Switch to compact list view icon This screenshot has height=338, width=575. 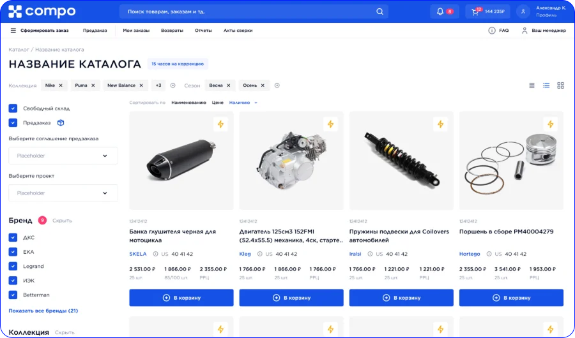pyautogui.click(x=532, y=85)
